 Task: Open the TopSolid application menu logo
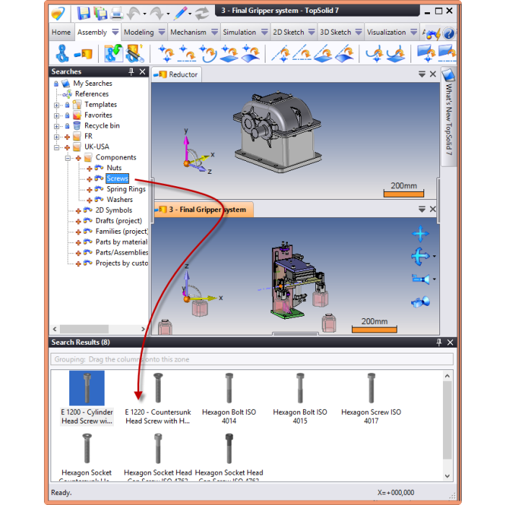point(58,14)
